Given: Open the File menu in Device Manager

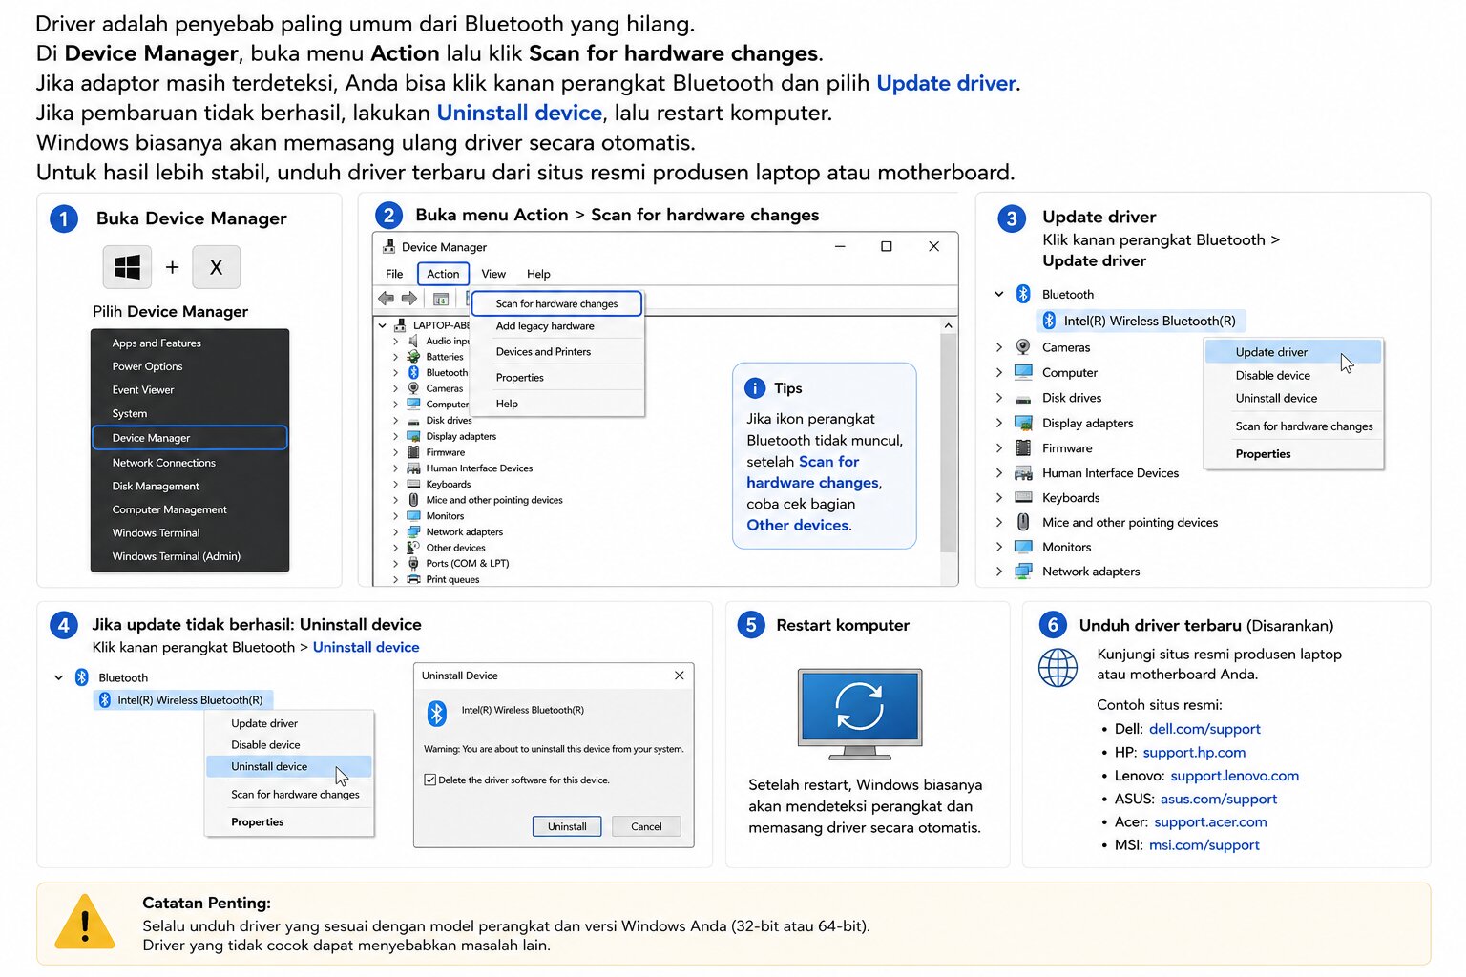Looking at the screenshot, I should pyautogui.click(x=394, y=274).
